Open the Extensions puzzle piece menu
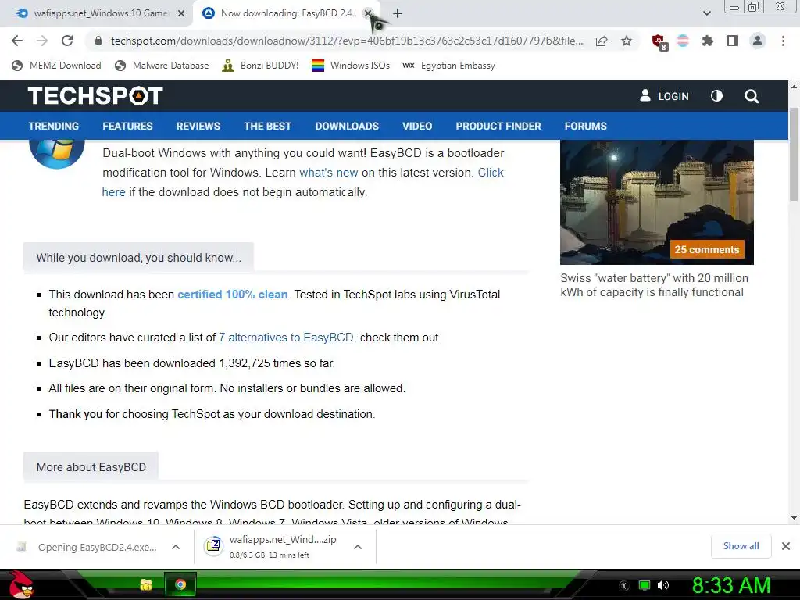The height and width of the screenshot is (600, 800). pyautogui.click(x=707, y=41)
